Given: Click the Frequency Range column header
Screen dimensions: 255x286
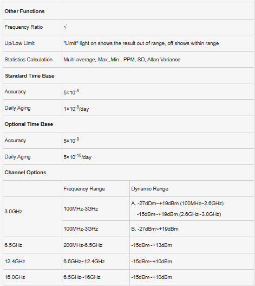Looking at the screenshot, I should pyautogui.click(x=84, y=189).
